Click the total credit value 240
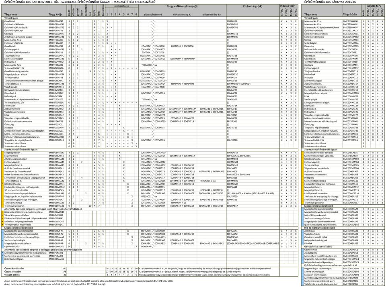This screenshot has width=386, height=287. click(65, 269)
